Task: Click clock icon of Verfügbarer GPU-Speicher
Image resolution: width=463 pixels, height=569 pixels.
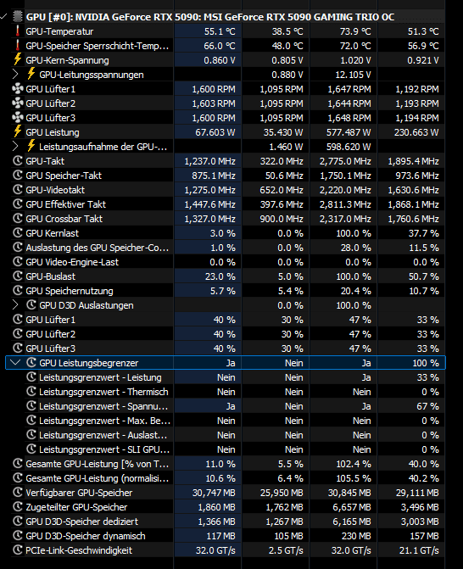Action: [18, 493]
